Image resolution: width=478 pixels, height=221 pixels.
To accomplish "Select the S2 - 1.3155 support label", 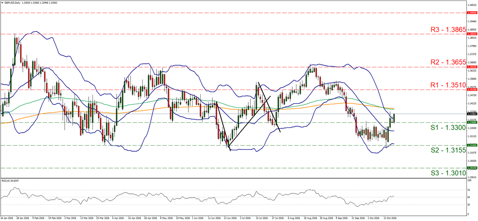I will coord(448,150).
